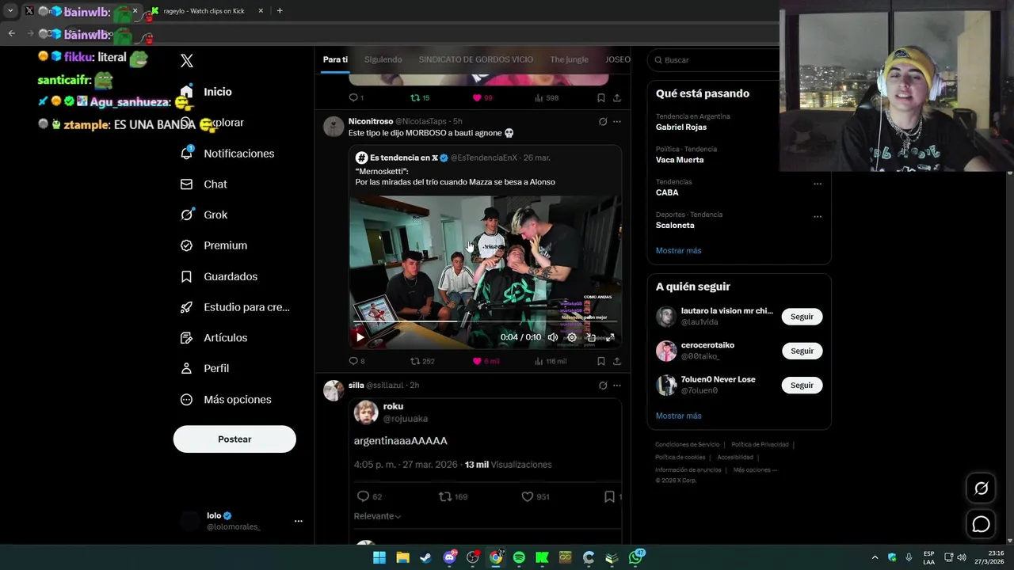Seek the video progress bar
Viewport: 1014px width, 570px height.
485,322
